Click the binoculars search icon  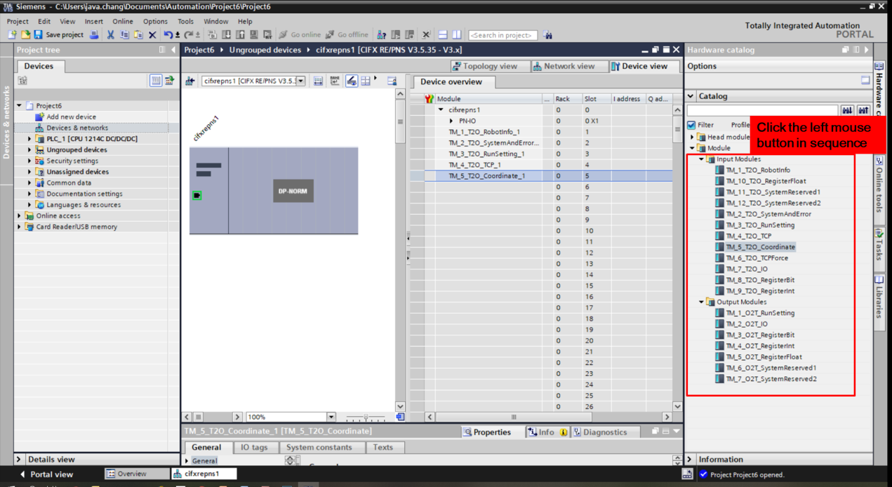[547, 34]
